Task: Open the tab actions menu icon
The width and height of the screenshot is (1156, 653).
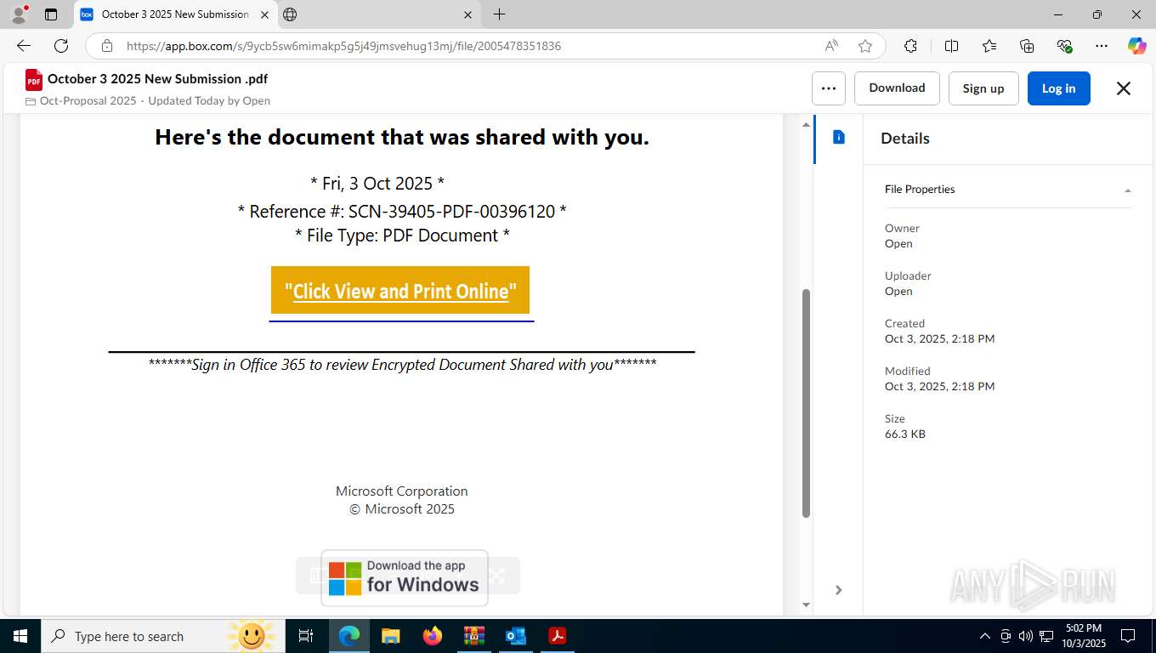Action: tap(51, 14)
